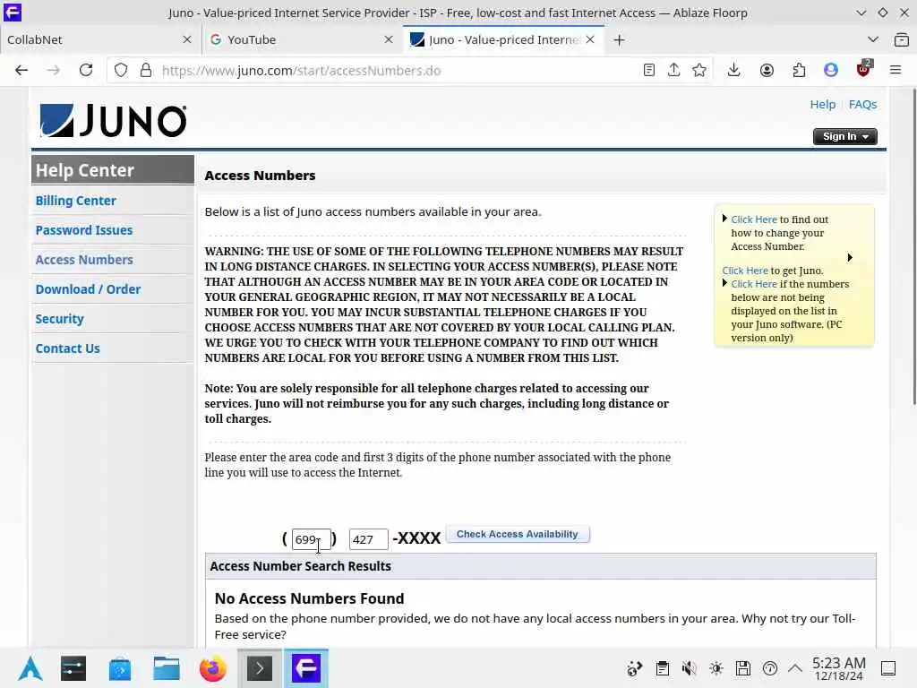Screen dimensions: 917x688
Task: Click 'Click Here' about changing Access Number
Action: click(x=754, y=219)
